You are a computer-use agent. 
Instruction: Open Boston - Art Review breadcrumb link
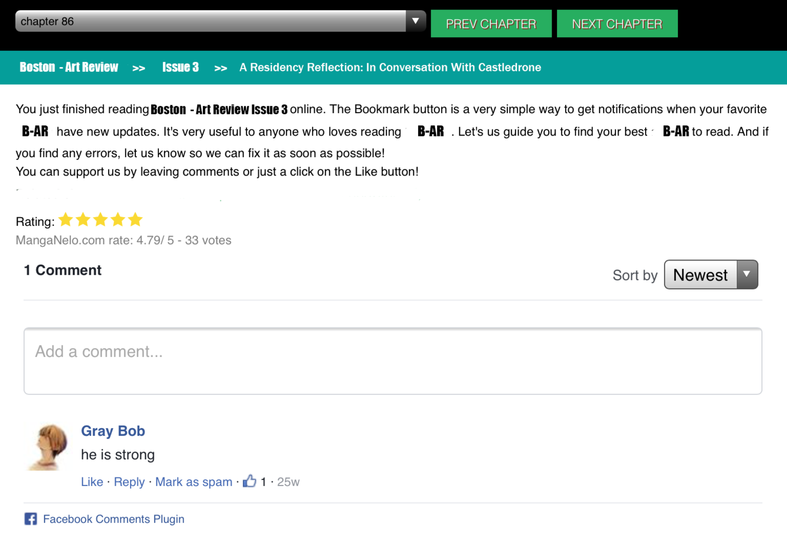(69, 67)
